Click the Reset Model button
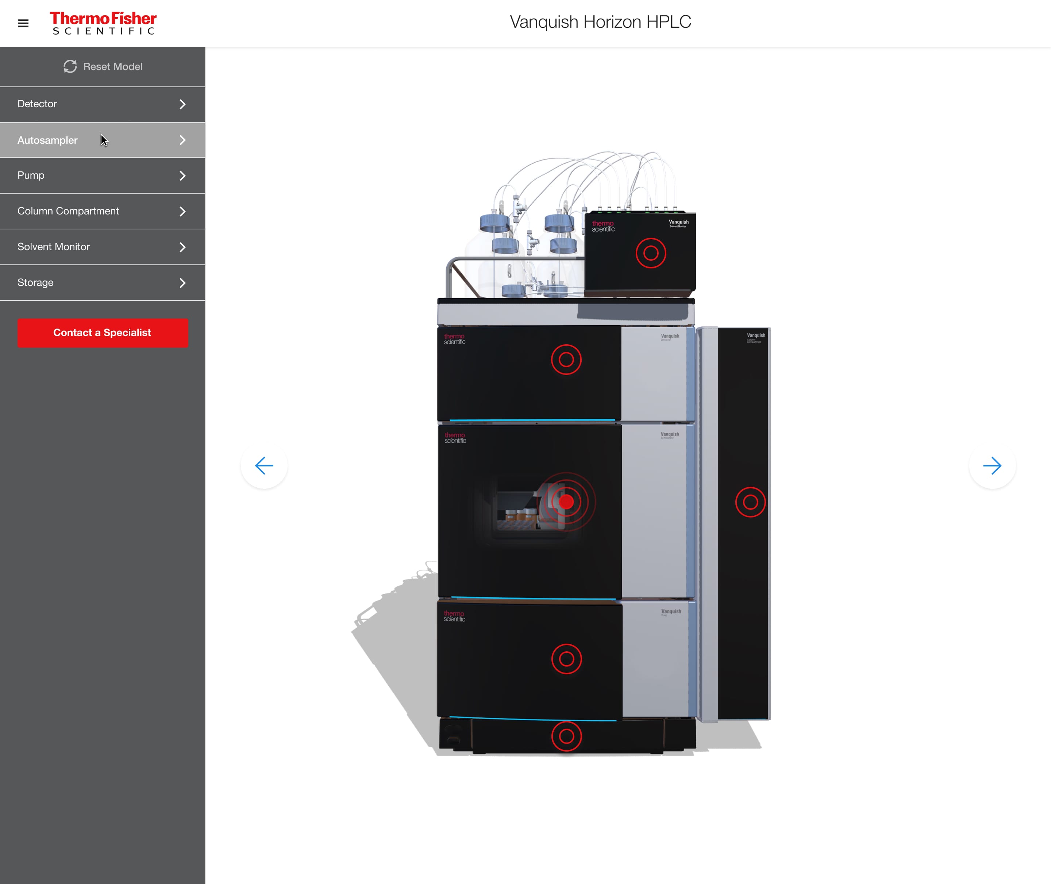 (x=103, y=66)
